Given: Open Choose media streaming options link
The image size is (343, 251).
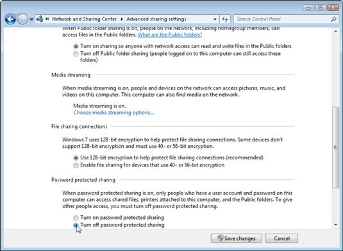Looking at the screenshot, I should (x=113, y=113).
